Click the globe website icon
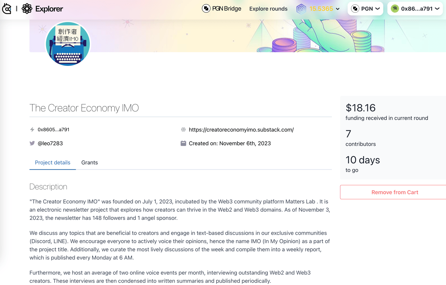 (183, 129)
